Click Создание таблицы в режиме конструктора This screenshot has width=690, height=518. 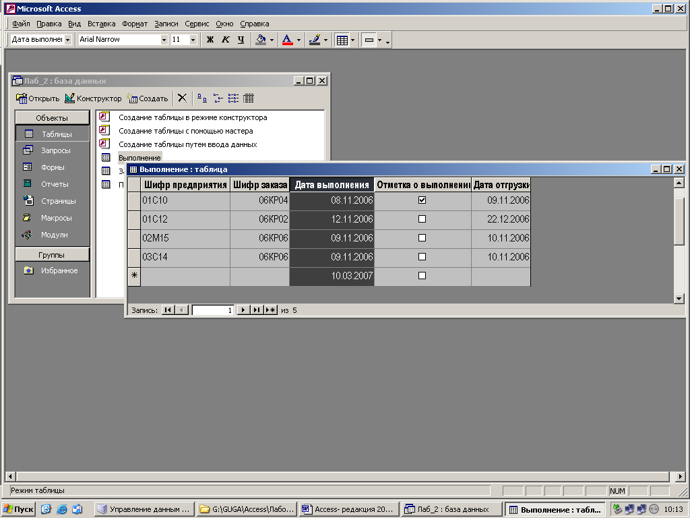click(193, 117)
